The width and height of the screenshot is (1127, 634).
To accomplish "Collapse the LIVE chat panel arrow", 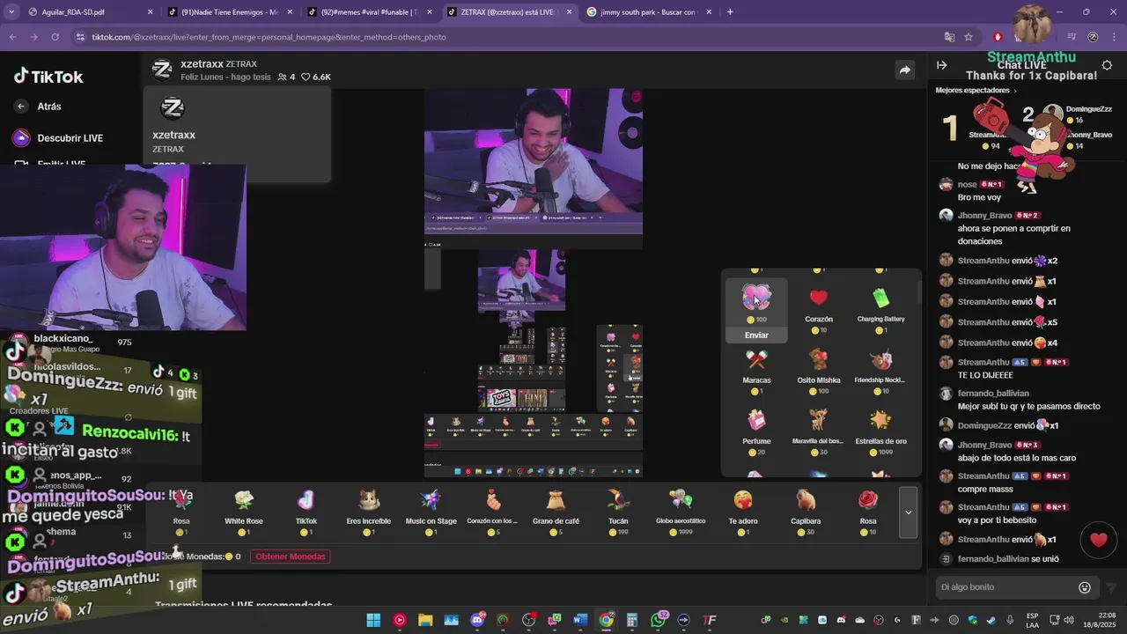I will point(941,65).
